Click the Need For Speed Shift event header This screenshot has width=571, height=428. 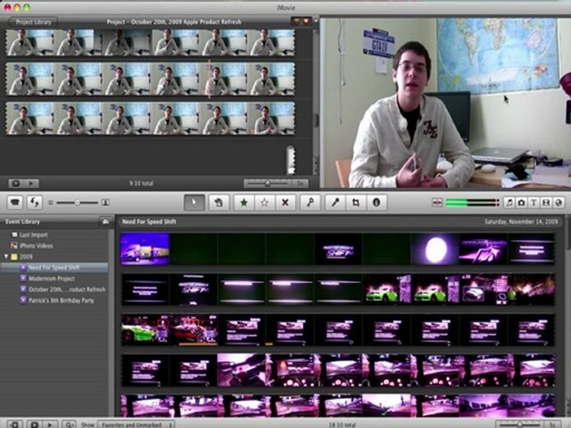(x=149, y=221)
